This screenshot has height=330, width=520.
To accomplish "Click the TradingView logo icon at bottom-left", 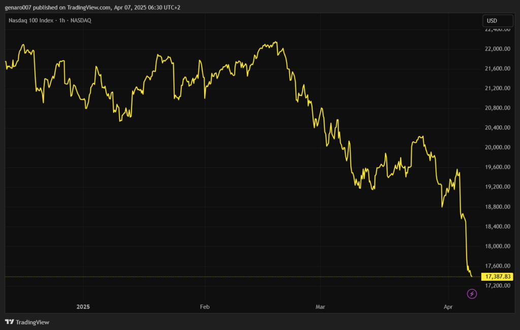I will tap(9, 322).
